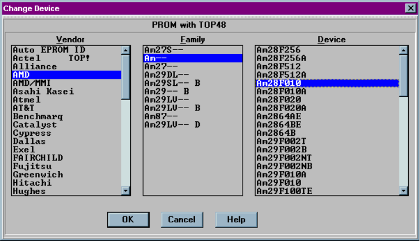Pick device Am29F100TE
Screen dimensions: 420x241
[x=328, y=191]
